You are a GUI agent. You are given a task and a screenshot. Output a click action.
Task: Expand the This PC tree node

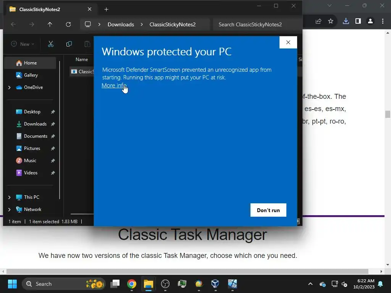click(x=9, y=197)
